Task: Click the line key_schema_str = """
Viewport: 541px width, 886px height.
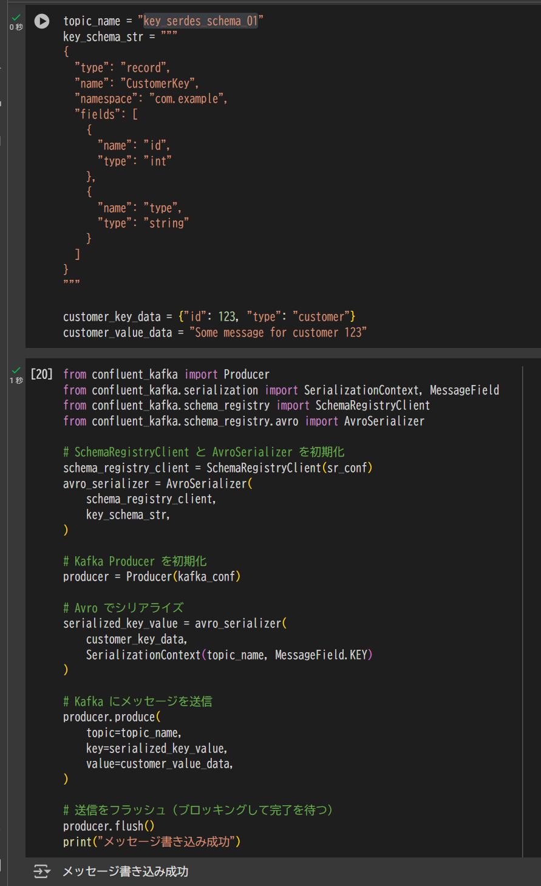Action: pos(120,36)
